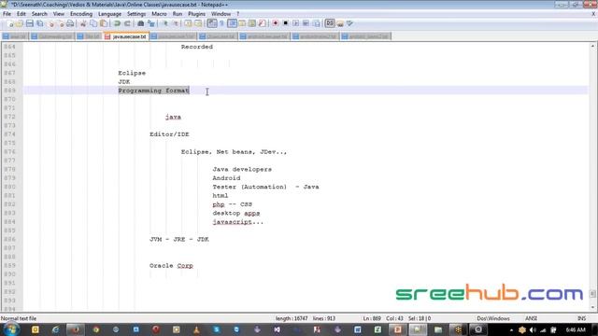598x336 pixels.
Task: Click the Redo toolbar icon
Action: click(127, 23)
